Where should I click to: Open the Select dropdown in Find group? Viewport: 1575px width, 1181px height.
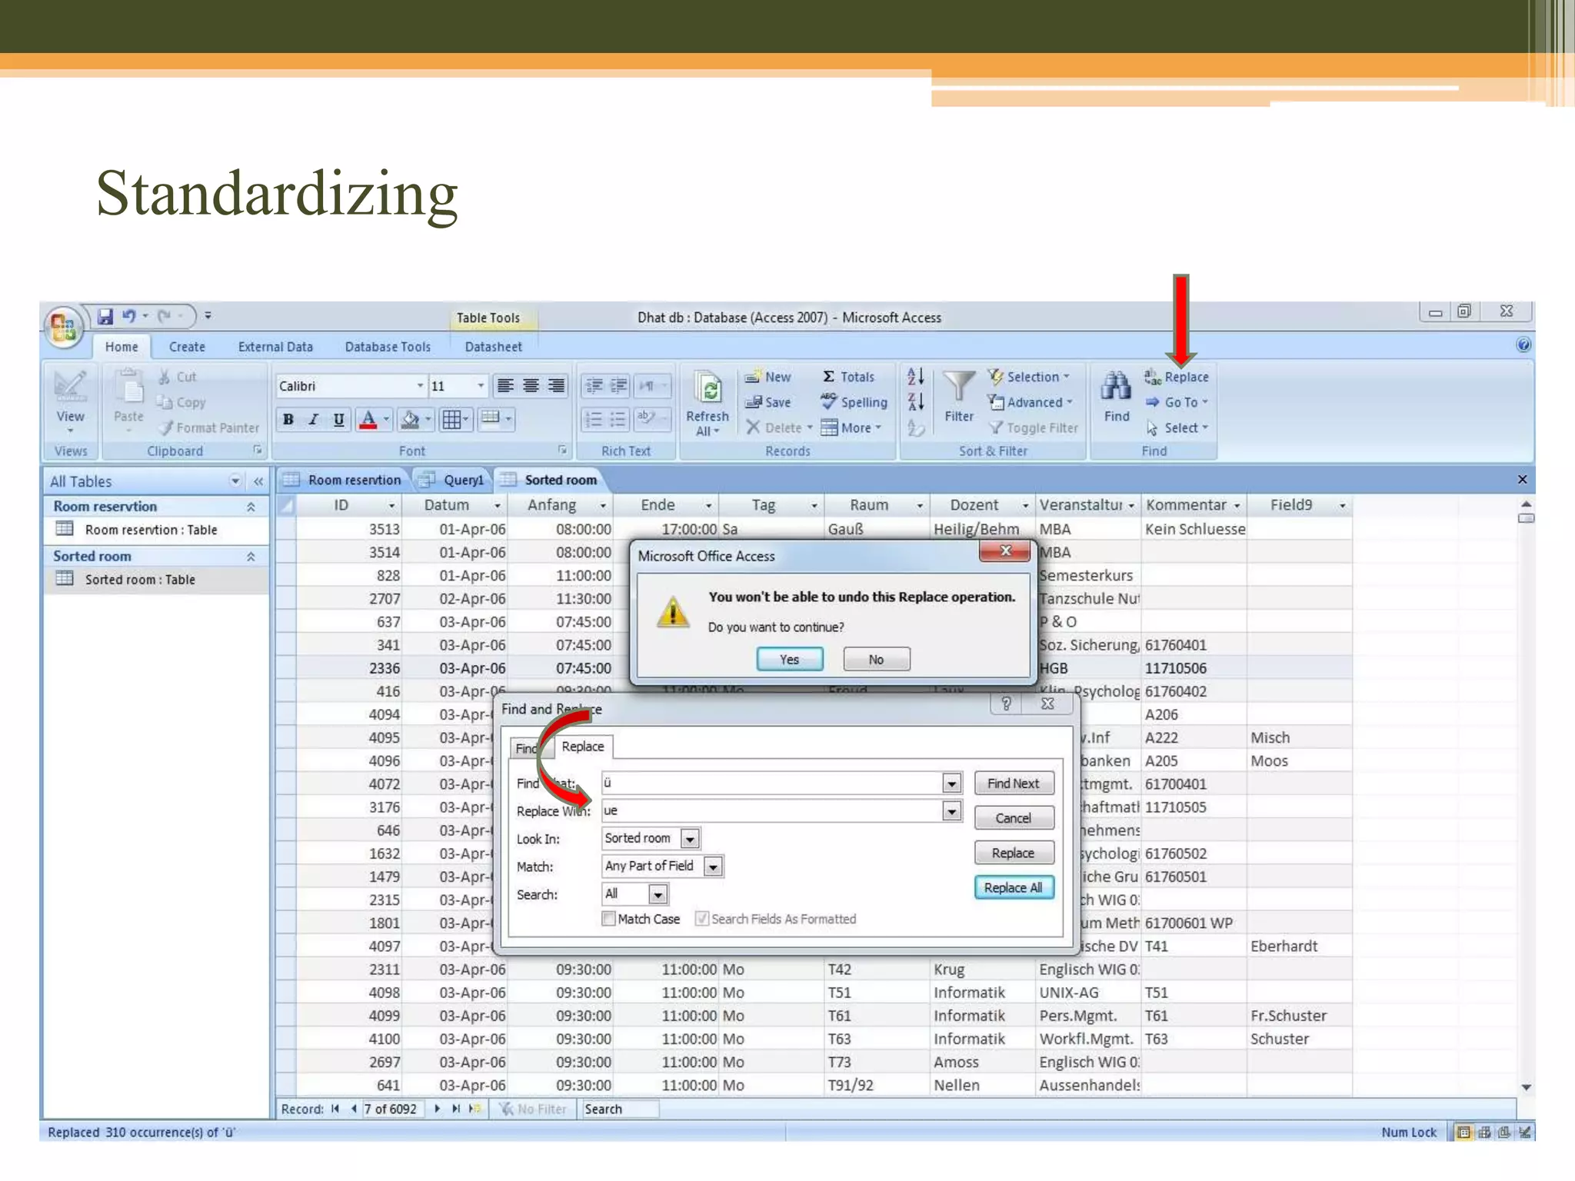click(x=1177, y=427)
